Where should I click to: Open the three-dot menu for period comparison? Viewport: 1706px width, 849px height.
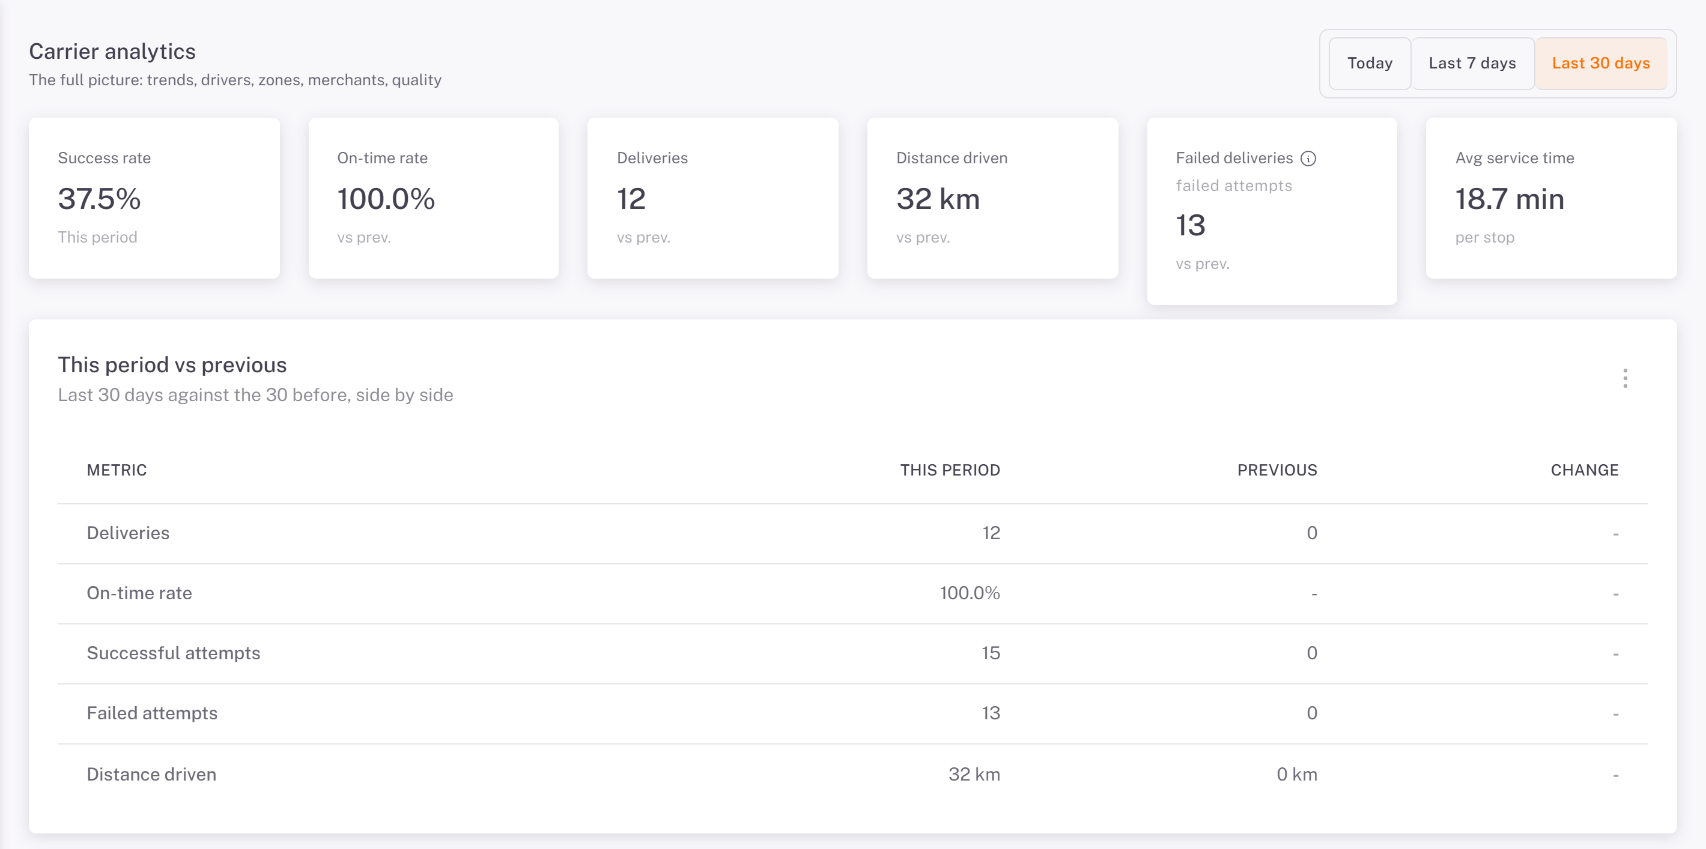[x=1624, y=378]
